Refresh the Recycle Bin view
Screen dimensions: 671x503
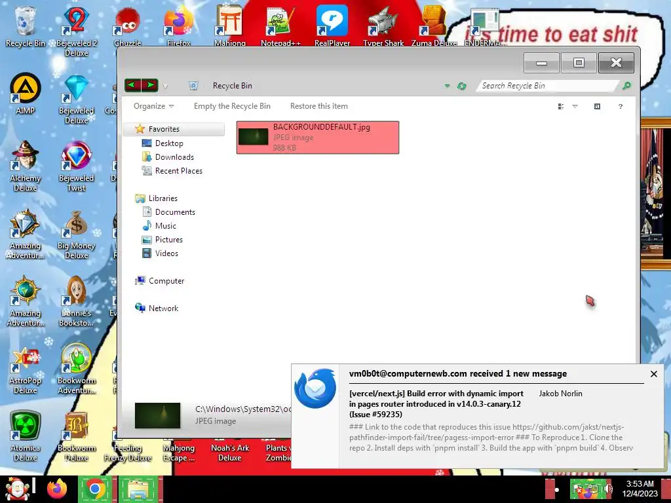tap(461, 86)
